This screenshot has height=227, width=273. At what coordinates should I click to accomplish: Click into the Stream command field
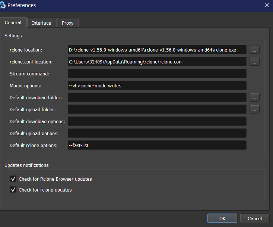coord(157,74)
